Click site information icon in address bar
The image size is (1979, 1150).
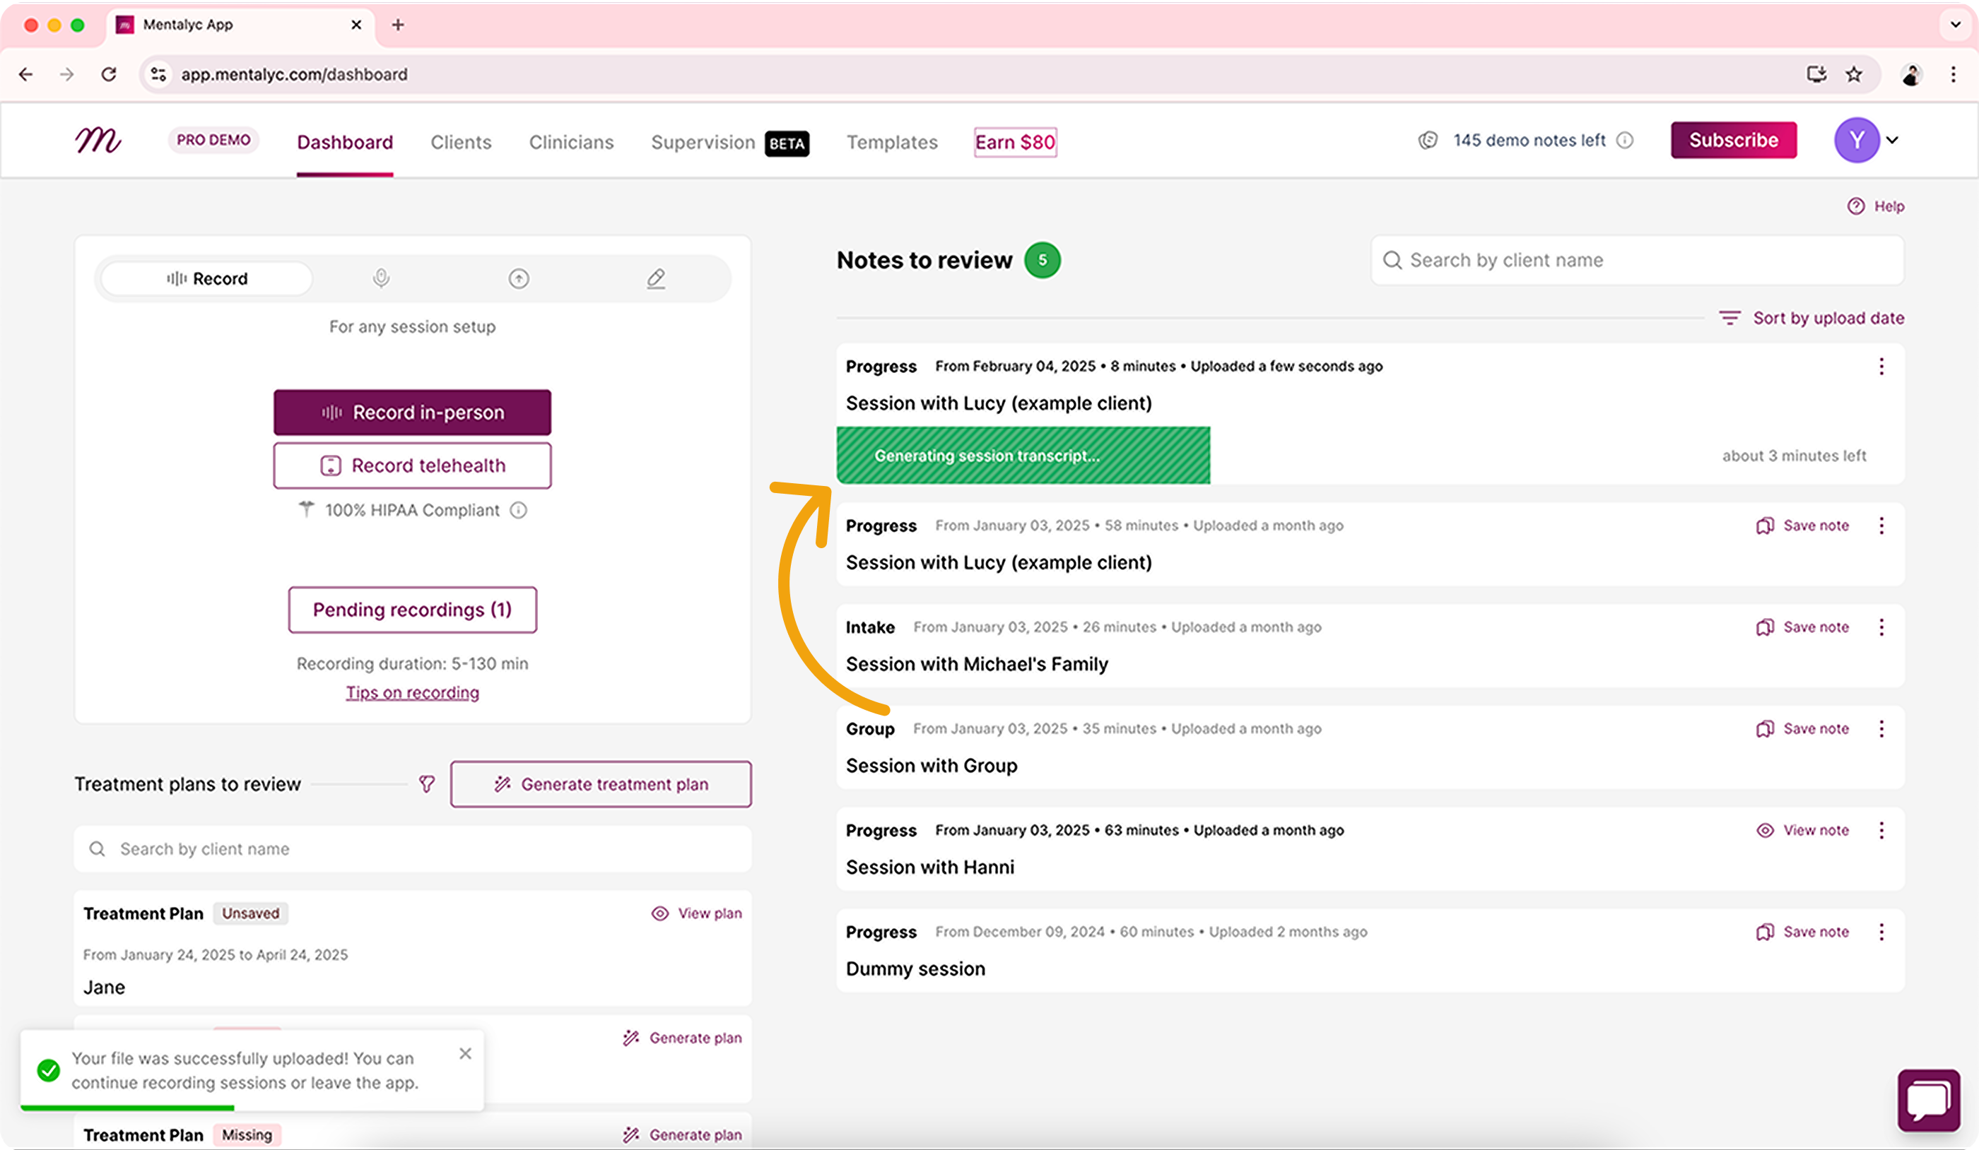[158, 75]
